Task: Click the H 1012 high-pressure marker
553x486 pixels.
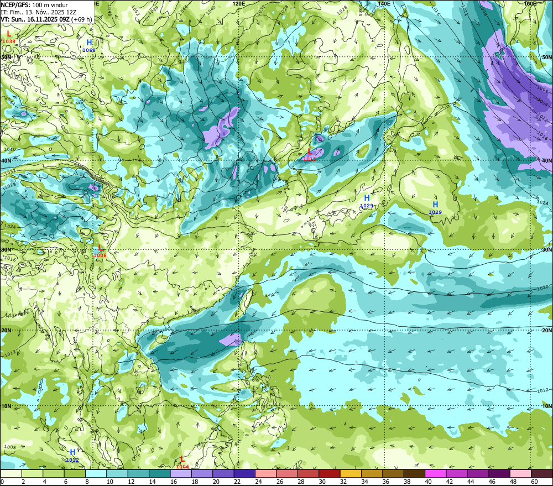Action: (x=72, y=456)
